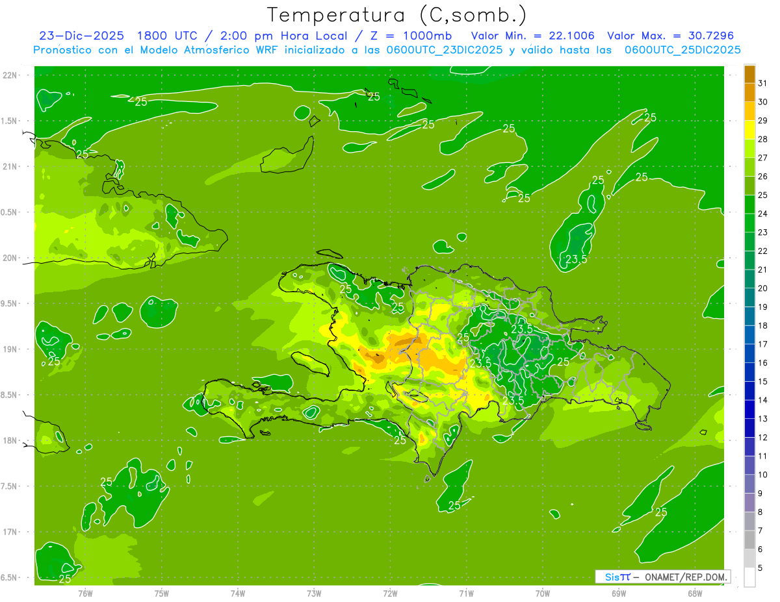Click legend scale value "10"
The image size is (780, 602).
(x=763, y=475)
